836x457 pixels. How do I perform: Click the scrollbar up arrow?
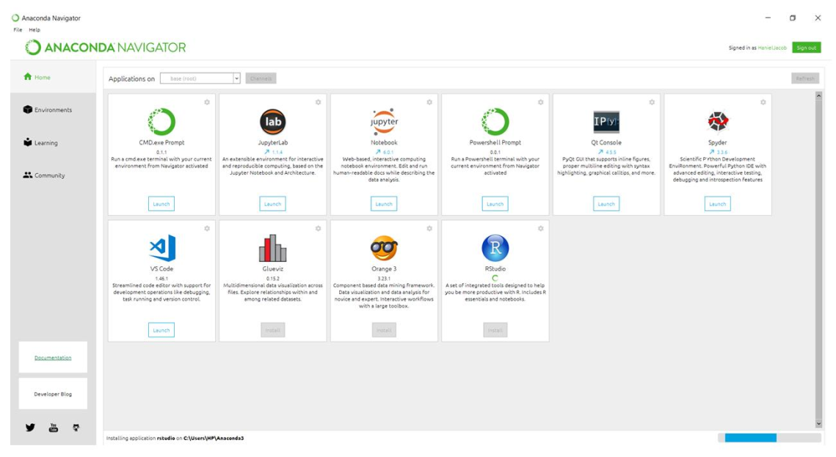819,95
